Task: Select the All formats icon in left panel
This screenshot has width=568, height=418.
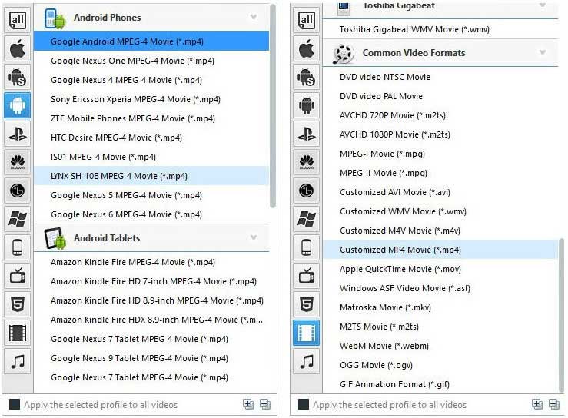Action: pyautogui.click(x=18, y=20)
